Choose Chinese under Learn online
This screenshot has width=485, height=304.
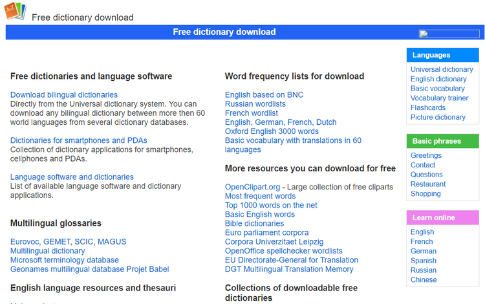(x=423, y=279)
